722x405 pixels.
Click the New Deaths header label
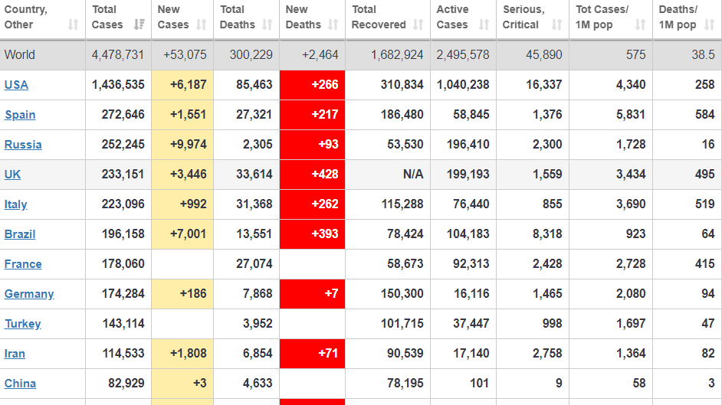pos(303,17)
